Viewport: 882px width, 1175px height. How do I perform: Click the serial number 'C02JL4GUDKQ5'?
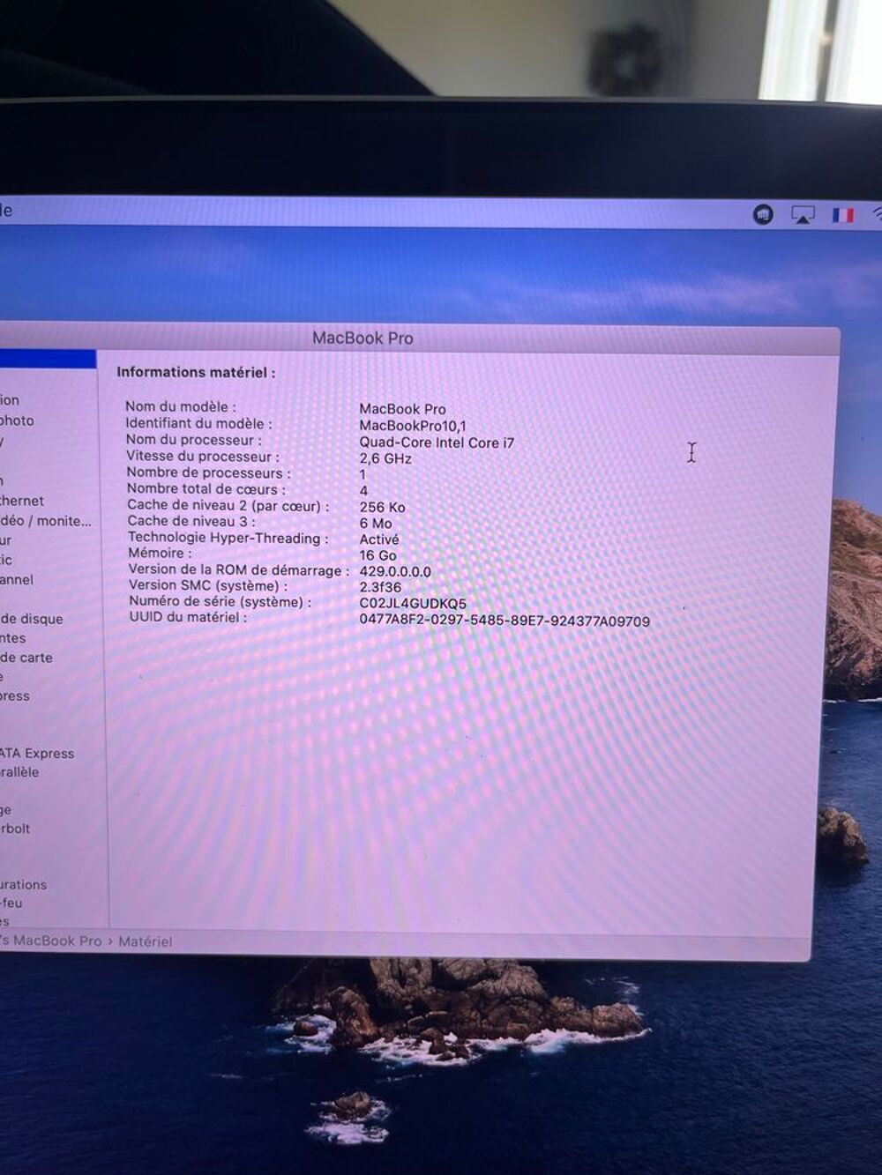413,604
